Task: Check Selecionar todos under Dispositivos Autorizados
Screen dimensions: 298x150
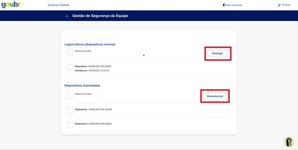Action: tap(70, 95)
